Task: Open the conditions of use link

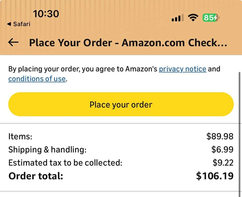Action: pyautogui.click(x=37, y=79)
